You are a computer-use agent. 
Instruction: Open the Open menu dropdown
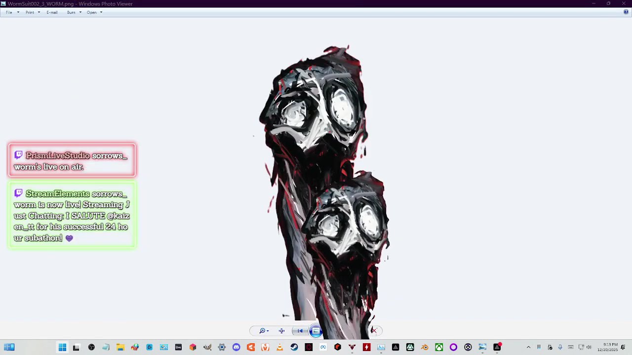[94, 12]
